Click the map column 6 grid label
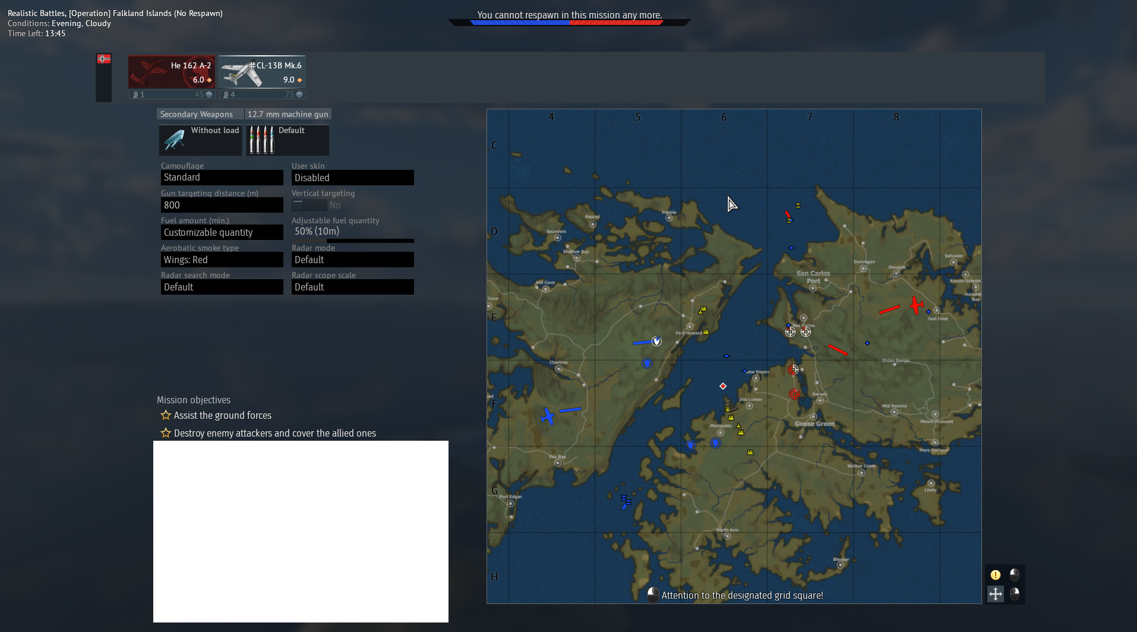The image size is (1137, 632). click(724, 117)
